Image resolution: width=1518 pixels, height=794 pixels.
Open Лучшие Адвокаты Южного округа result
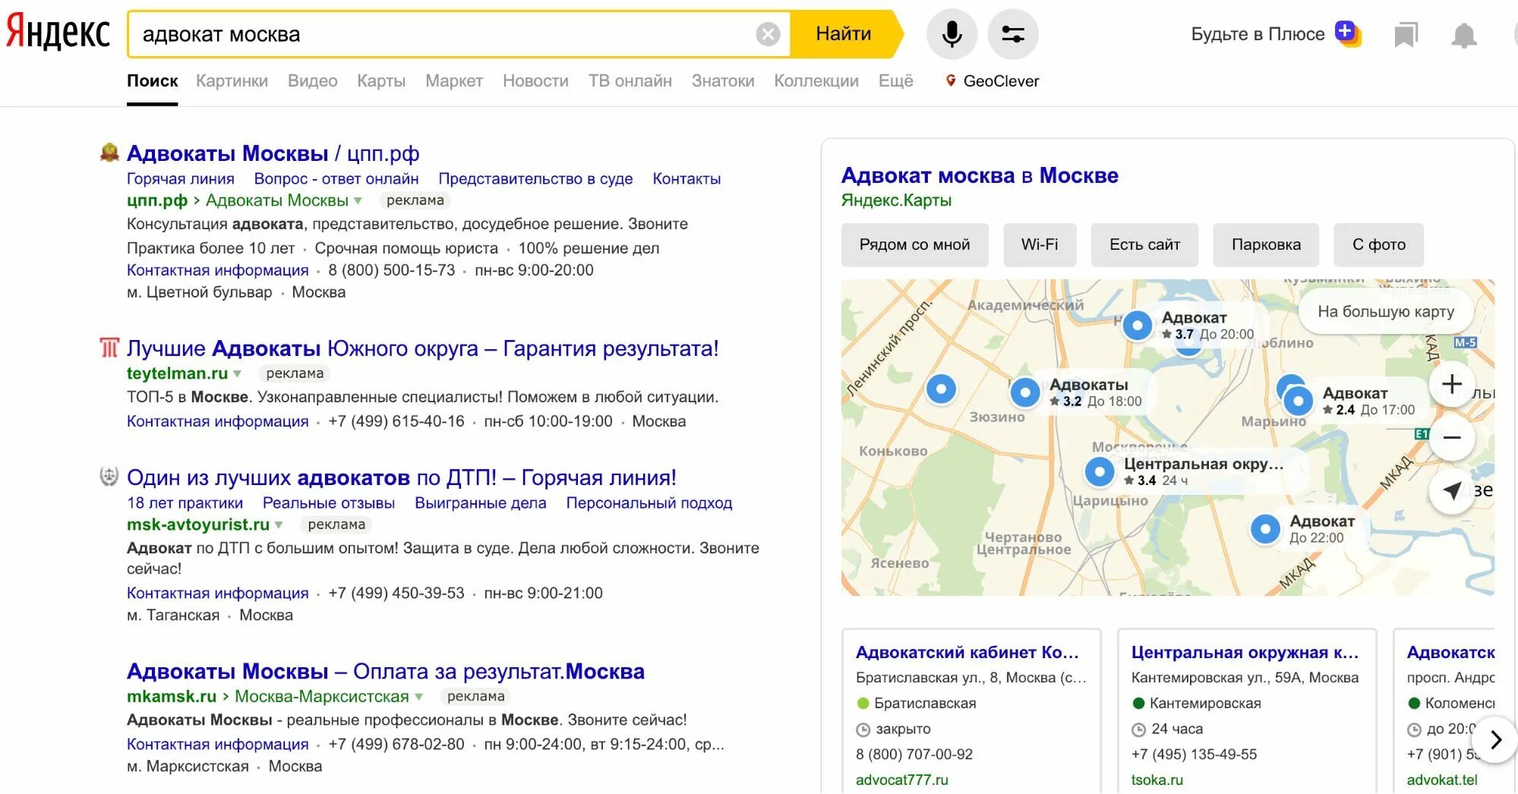click(422, 348)
